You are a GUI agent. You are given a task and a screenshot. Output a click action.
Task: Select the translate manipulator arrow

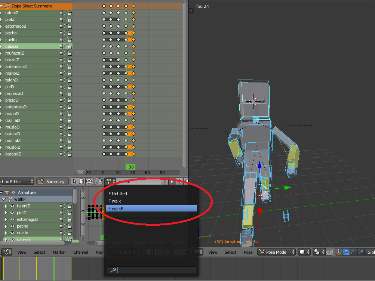(x=346, y=252)
